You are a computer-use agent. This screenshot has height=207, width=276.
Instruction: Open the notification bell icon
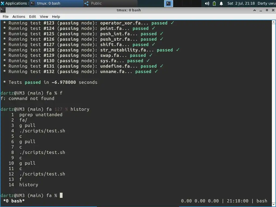[221, 3]
